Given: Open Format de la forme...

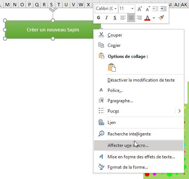Looking at the screenshot, I should [x=139, y=167].
